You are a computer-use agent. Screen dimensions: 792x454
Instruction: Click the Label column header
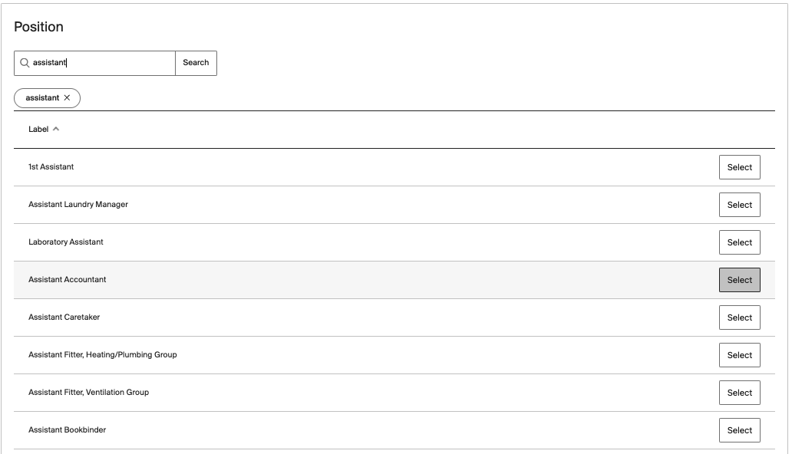tap(38, 130)
